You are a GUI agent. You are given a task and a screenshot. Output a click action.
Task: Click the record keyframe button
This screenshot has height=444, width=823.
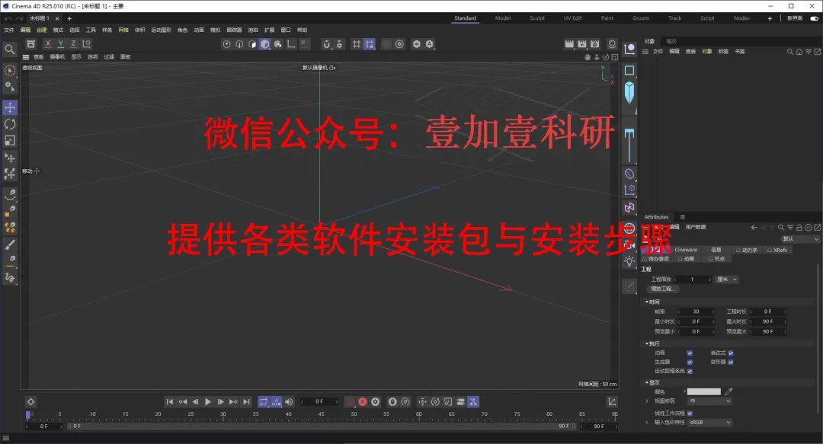(350, 402)
